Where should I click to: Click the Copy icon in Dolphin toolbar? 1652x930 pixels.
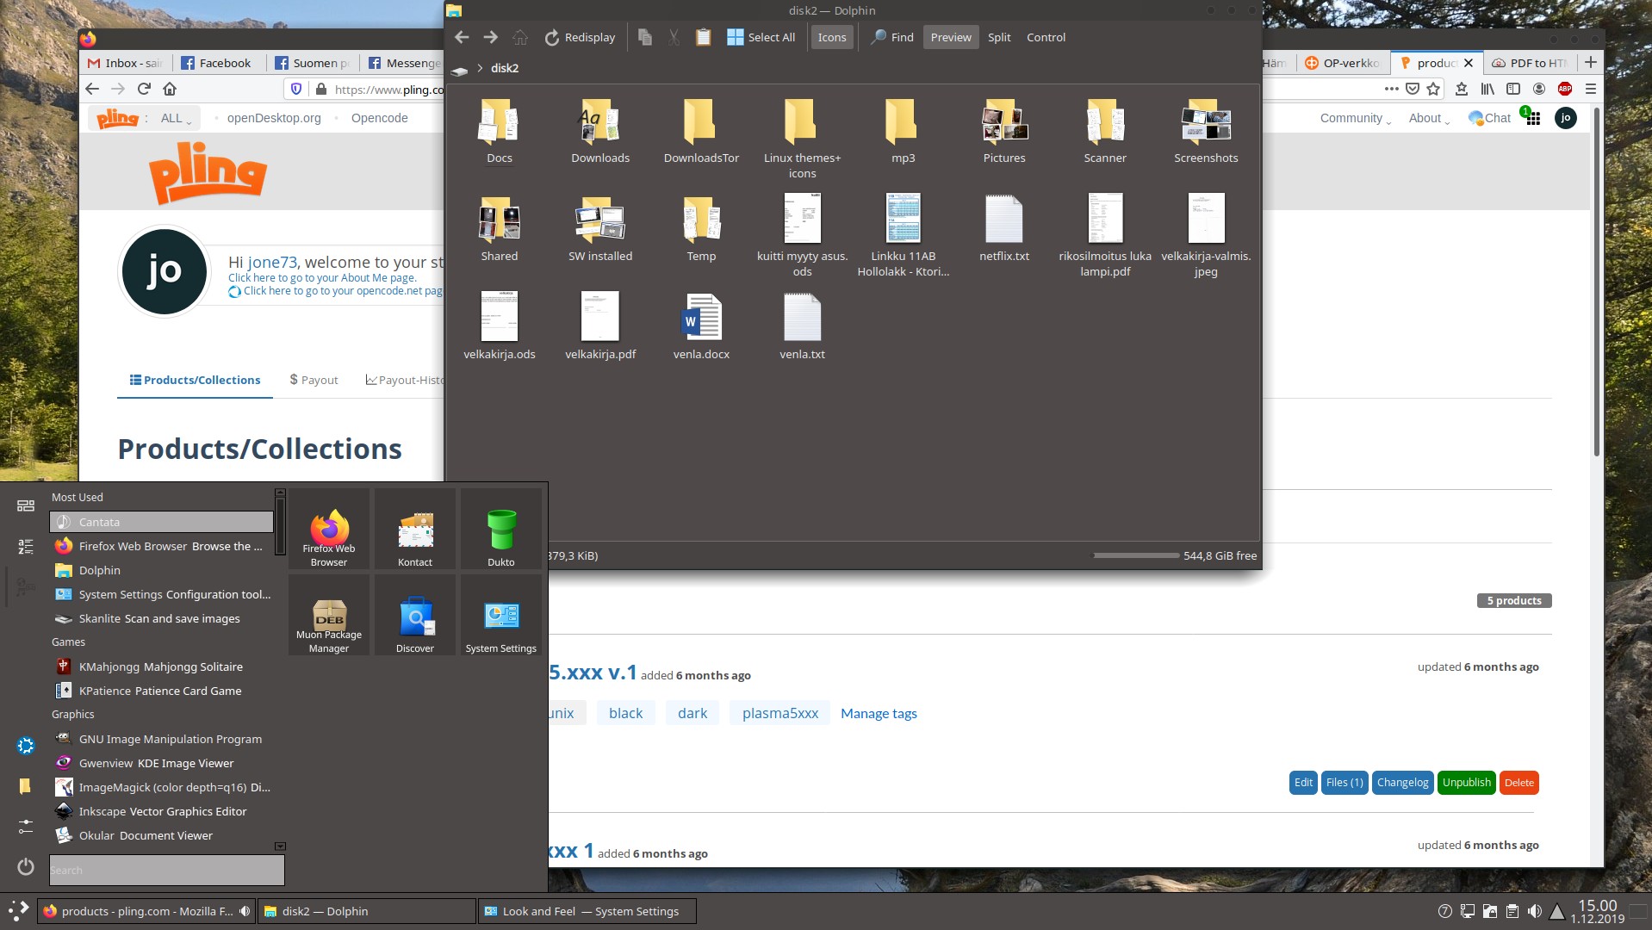click(x=644, y=37)
